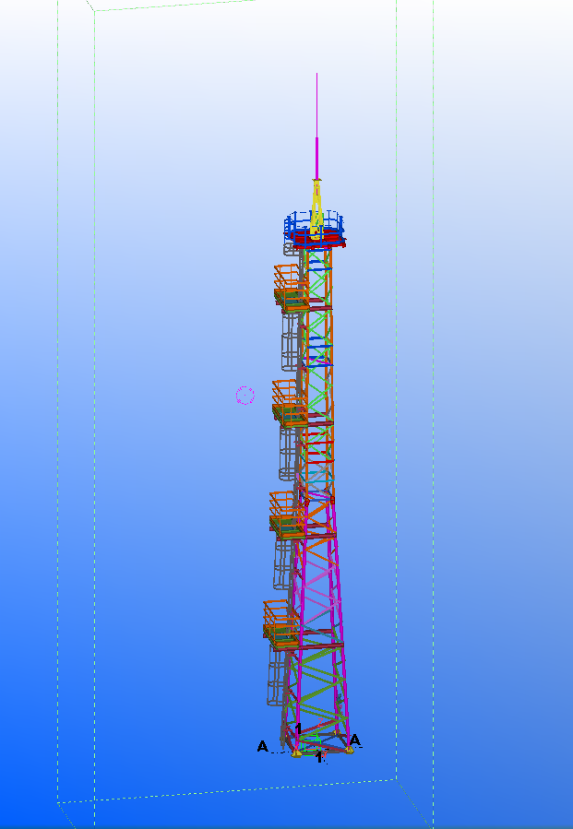Pick the right yellow base footing

coord(349,749)
